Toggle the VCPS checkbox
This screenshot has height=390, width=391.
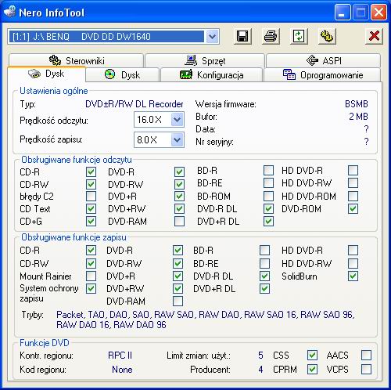point(366,369)
